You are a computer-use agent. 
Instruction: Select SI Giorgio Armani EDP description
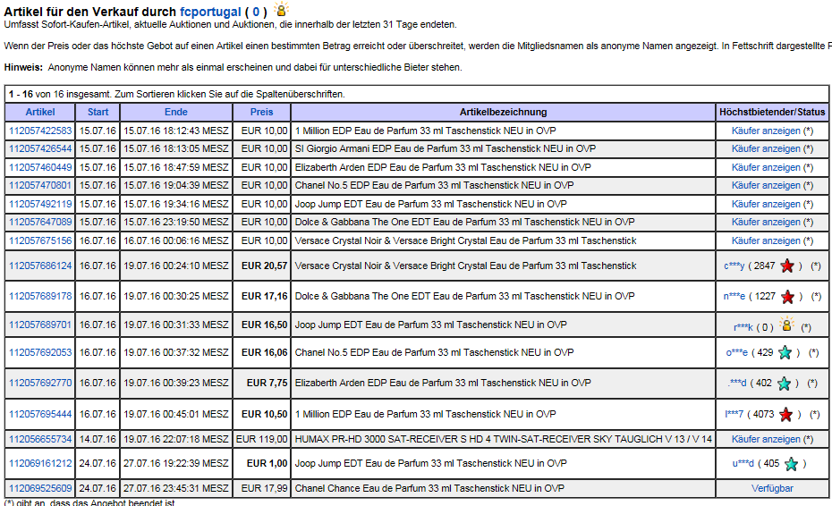(x=446, y=148)
